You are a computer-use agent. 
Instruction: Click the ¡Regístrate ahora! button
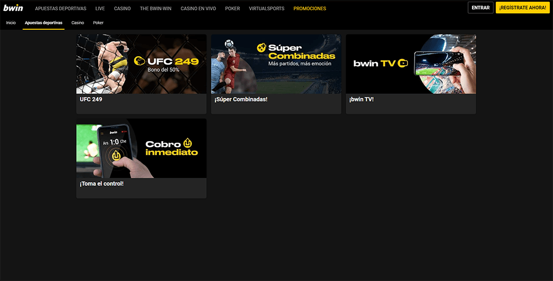[522, 8]
